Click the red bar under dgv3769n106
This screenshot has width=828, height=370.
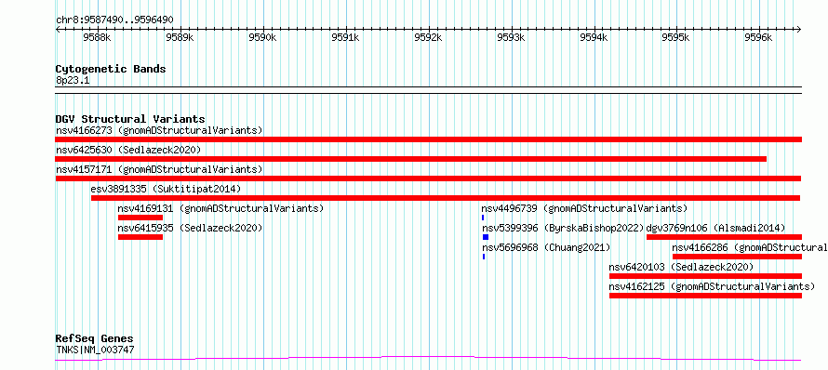[724, 237]
